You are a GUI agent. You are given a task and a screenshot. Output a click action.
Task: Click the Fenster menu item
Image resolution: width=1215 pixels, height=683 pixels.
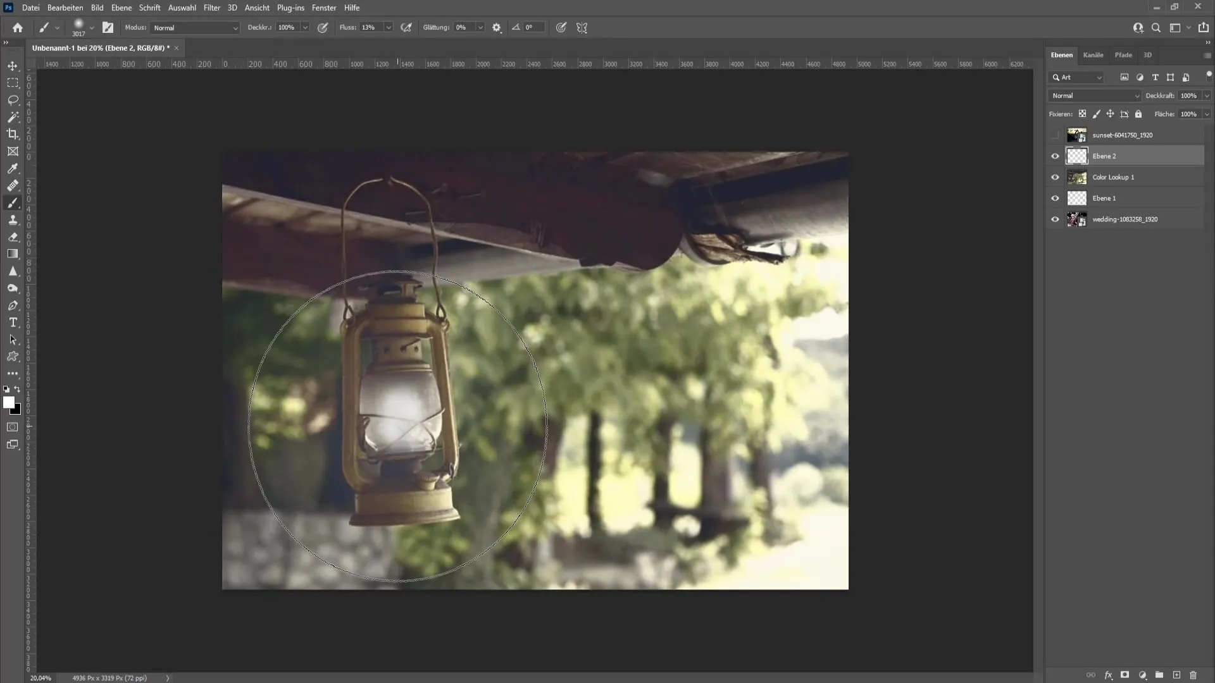pos(325,8)
